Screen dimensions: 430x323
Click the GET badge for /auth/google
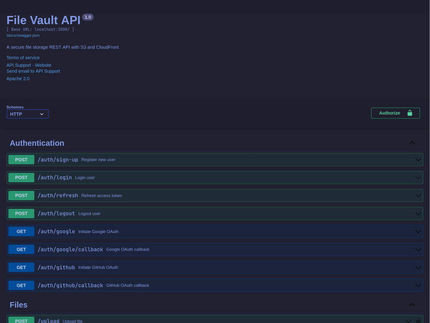click(21, 232)
